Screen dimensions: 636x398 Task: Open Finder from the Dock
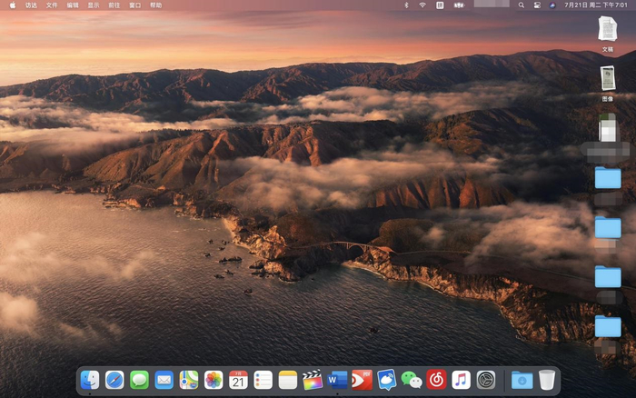tap(90, 380)
